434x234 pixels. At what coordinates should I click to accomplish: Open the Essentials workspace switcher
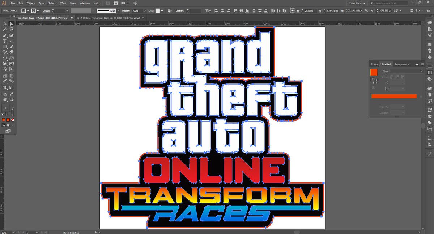point(357,3)
